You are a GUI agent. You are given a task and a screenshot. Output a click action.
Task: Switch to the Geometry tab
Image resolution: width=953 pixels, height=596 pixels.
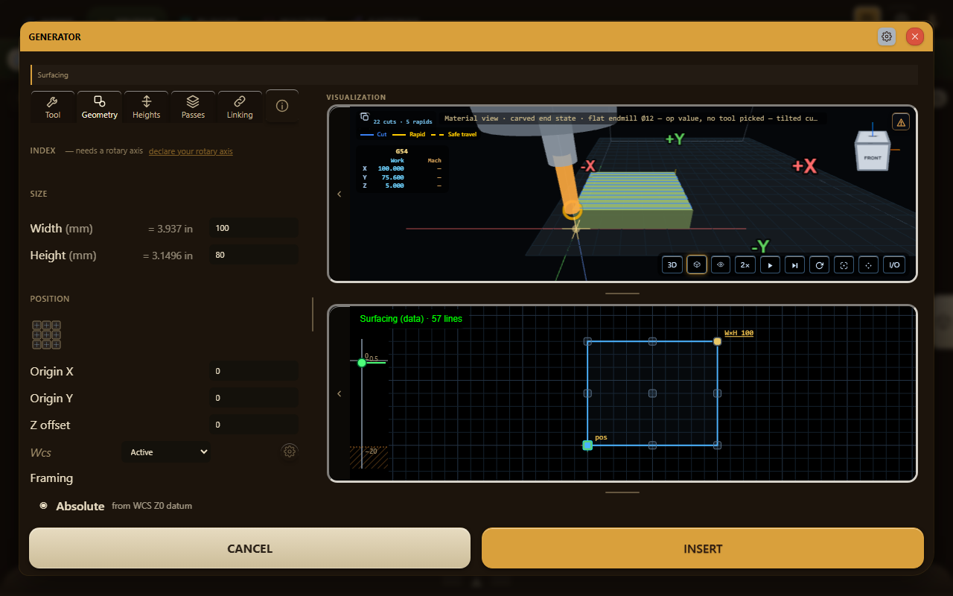[x=100, y=107]
